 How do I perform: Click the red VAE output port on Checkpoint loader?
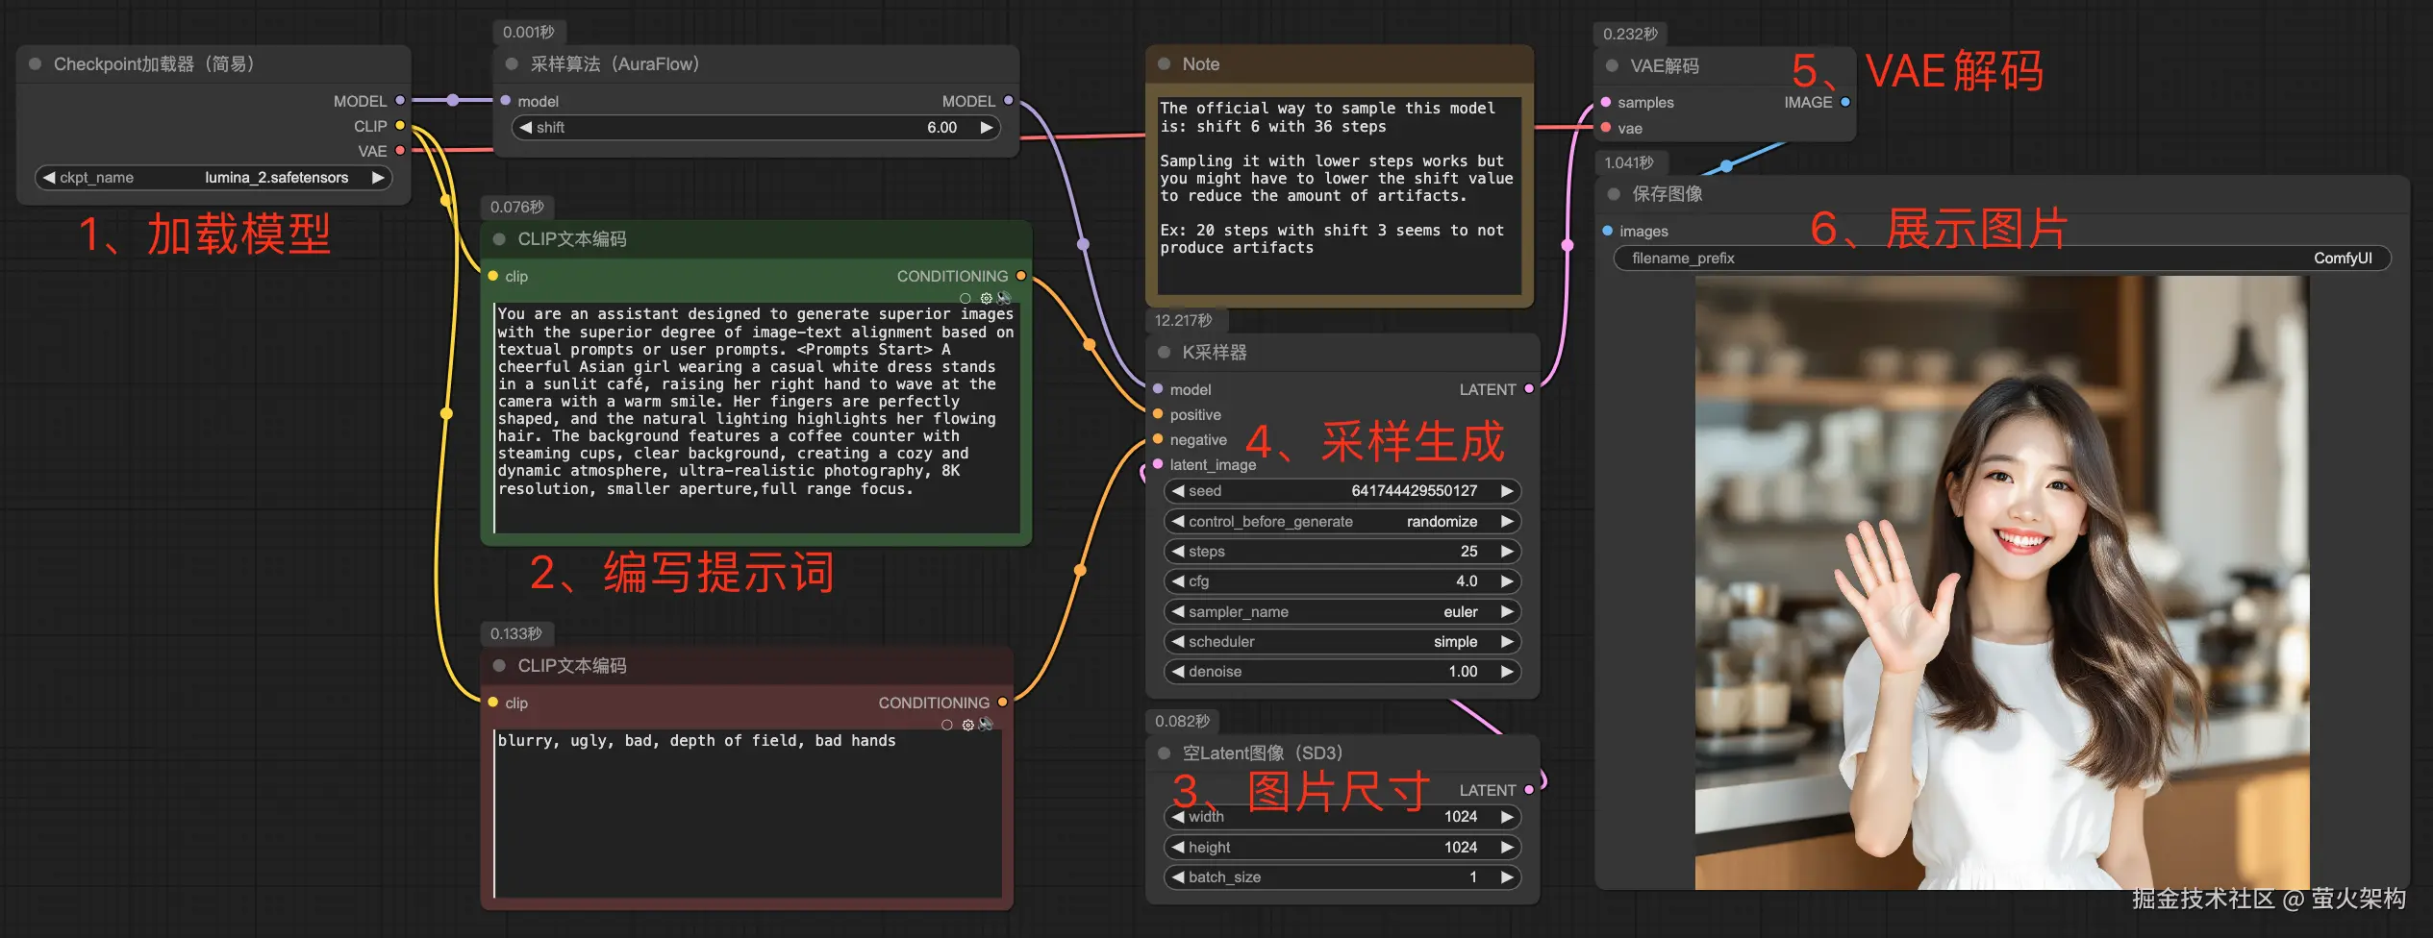tap(400, 151)
